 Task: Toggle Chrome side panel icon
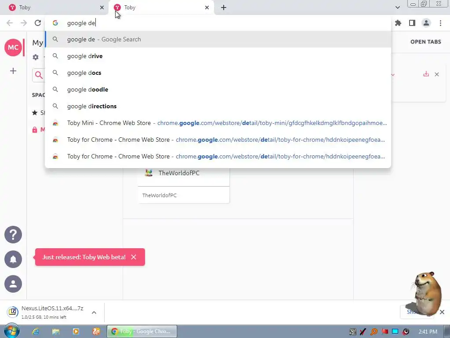coord(412,23)
